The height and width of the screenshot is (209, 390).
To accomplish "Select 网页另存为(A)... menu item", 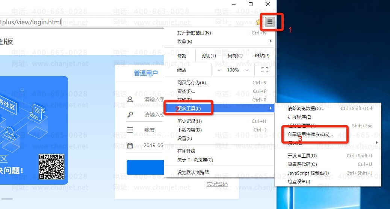I will (x=219, y=82).
